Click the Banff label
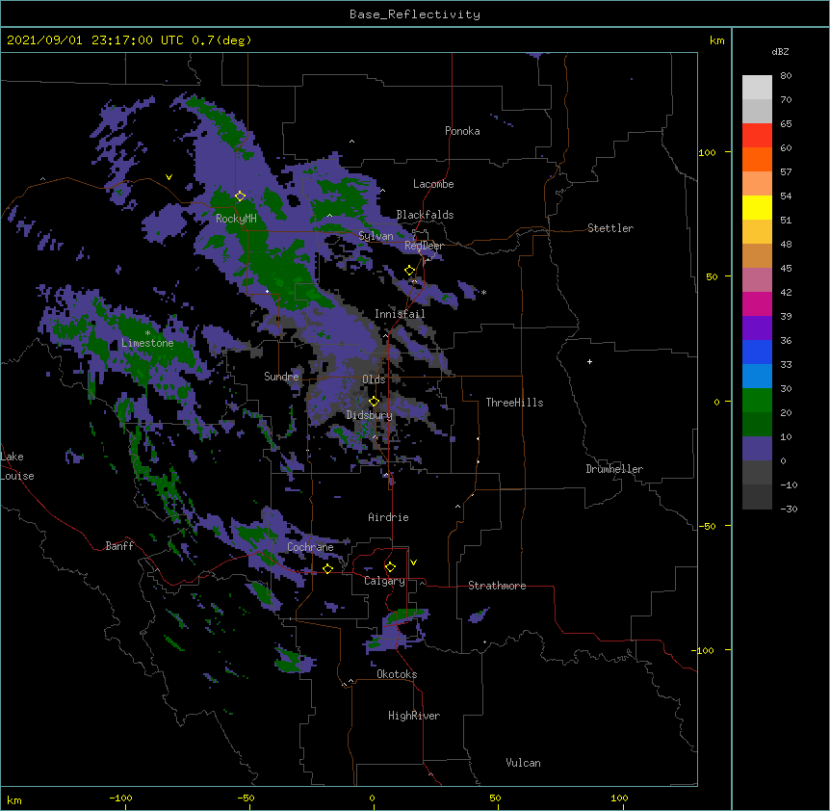Screen dimensions: 830x811 119,546
